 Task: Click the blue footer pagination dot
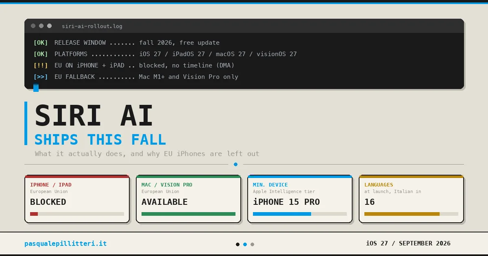click(245, 244)
